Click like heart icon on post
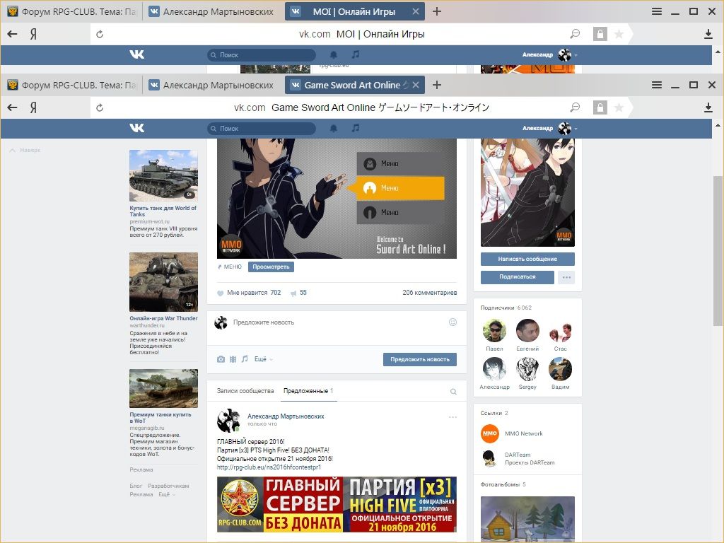724x543 pixels. click(221, 293)
